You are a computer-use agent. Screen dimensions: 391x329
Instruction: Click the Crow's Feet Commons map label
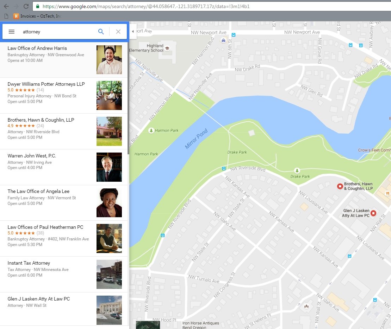[x=374, y=150]
